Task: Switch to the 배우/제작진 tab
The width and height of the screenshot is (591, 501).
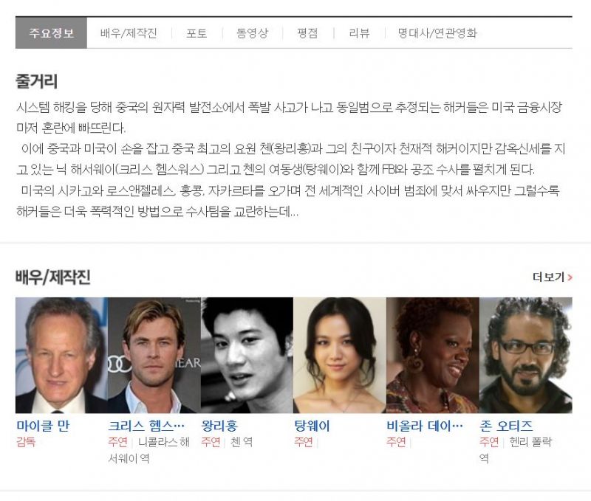Action: 129,33
